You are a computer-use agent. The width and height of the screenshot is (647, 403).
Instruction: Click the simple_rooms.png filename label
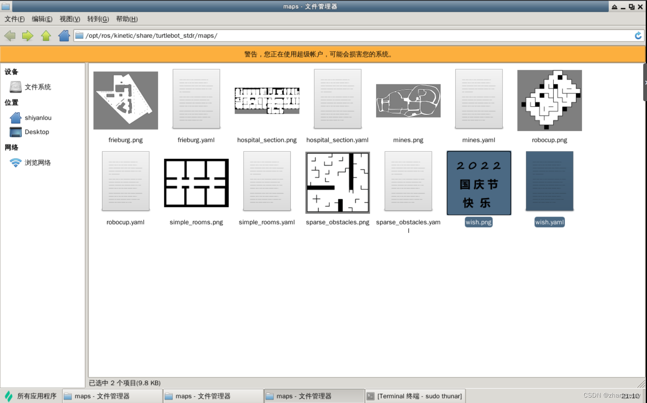[196, 222]
